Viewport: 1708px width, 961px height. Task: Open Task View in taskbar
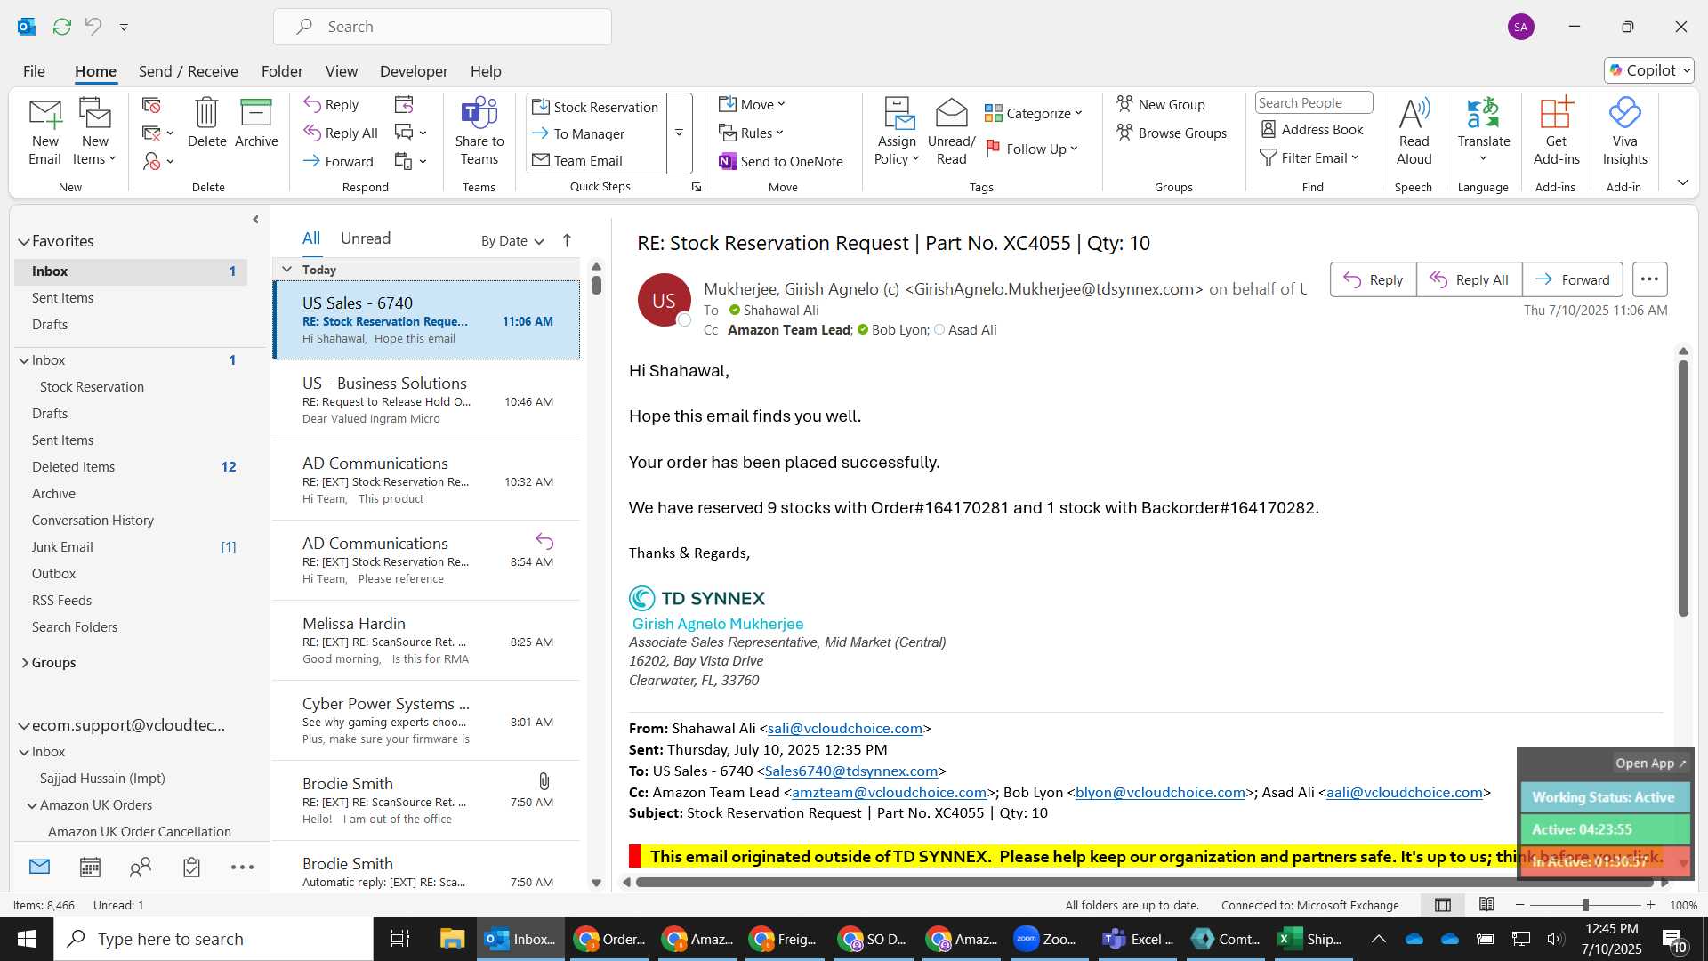click(399, 939)
